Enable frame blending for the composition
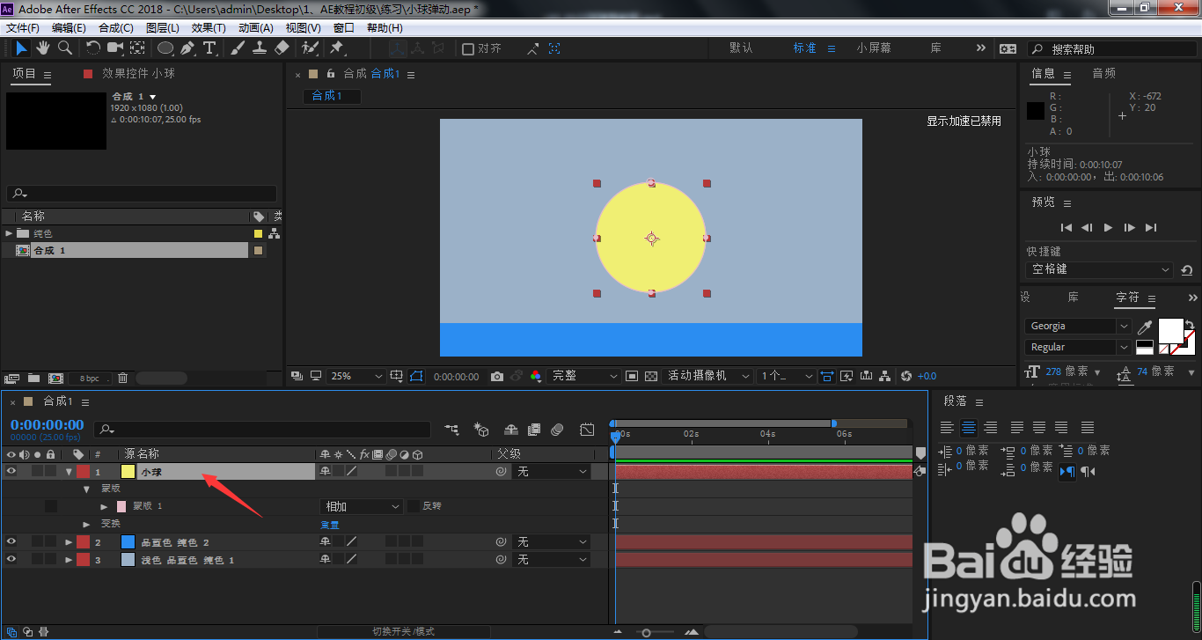 [534, 430]
